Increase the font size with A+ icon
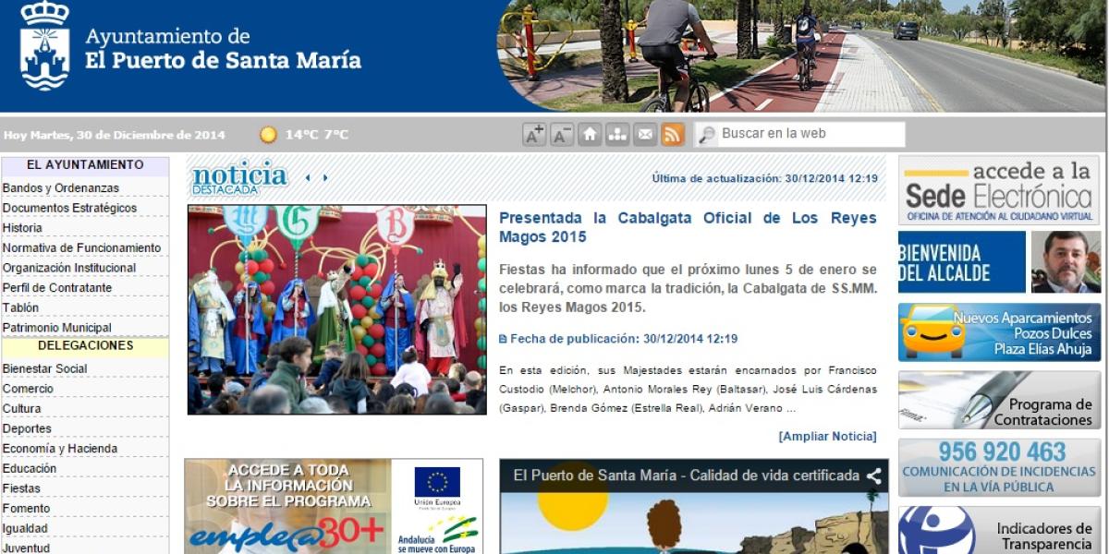 (x=534, y=134)
